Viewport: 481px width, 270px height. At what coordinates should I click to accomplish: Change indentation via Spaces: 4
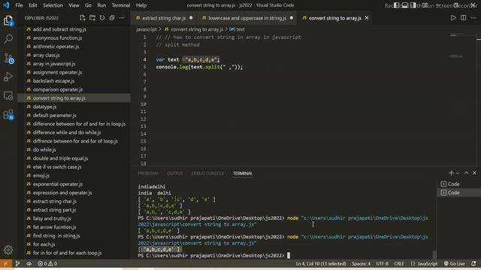click(x=361, y=263)
